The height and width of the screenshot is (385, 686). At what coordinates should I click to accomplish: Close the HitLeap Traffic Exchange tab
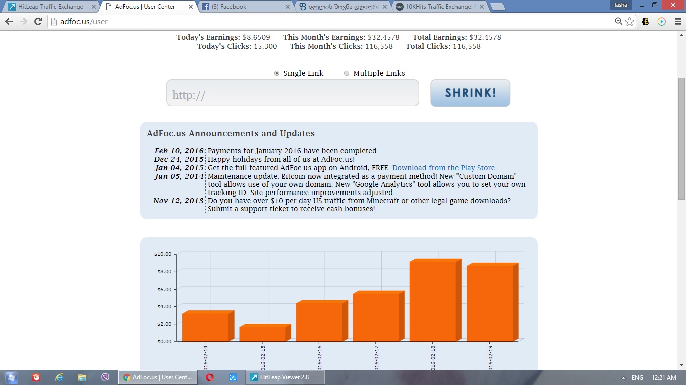pyautogui.click(x=93, y=7)
